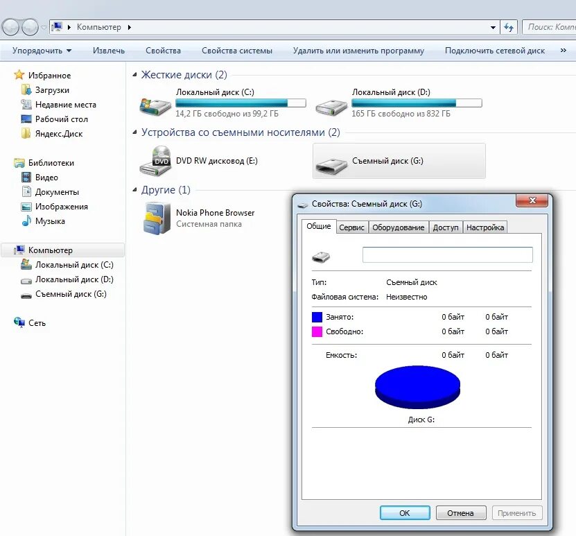Click the Компьютер icon in sidebar tree
The image size is (576, 536).
[19, 250]
